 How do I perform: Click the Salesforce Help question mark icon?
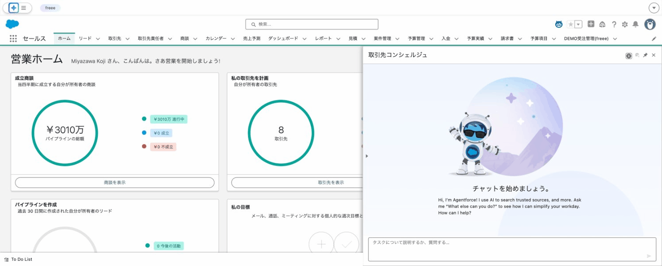pos(614,24)
